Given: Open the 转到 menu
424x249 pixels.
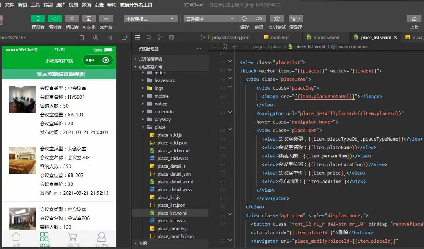Looking at the screenshot, I should [48, 5].
